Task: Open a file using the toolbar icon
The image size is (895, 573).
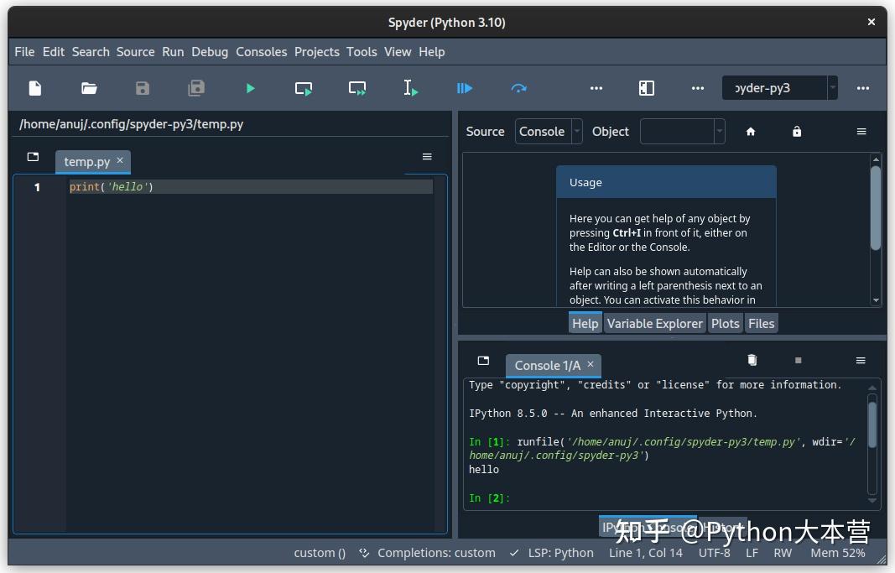Action: pyautogui.click(x=88, y=88)
